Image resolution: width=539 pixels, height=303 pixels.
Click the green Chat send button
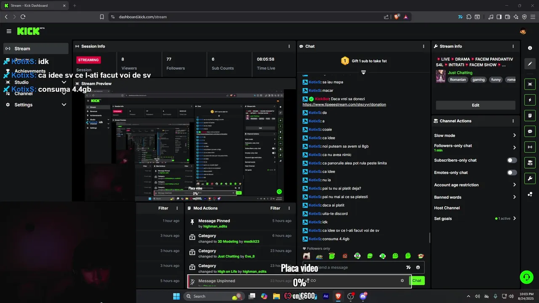pyautogui.click(x=417, y=281)
